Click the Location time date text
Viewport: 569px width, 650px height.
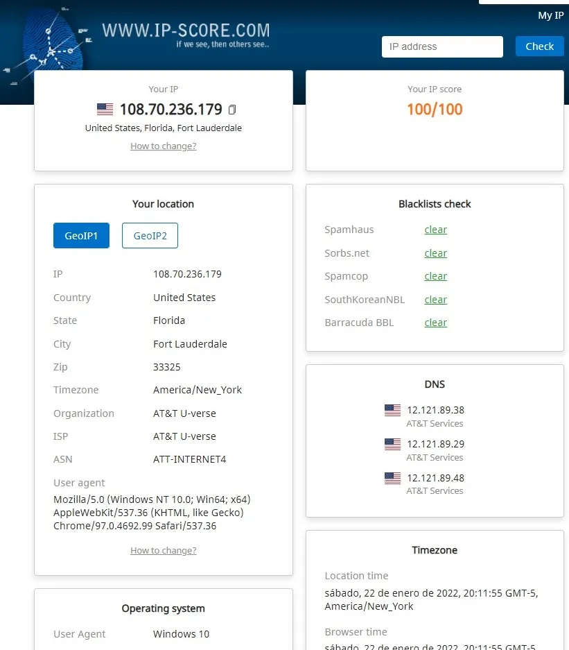431,599
